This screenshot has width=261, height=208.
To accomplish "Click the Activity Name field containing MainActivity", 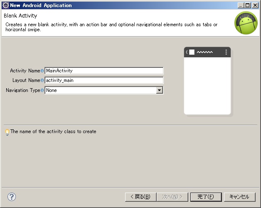I will (104, 71).
